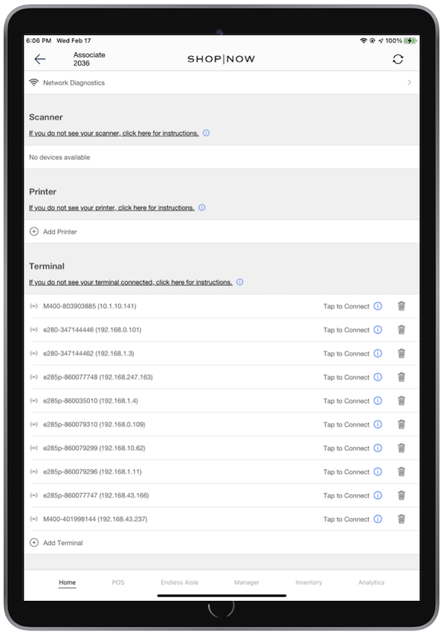This screenshot has width=446, height=632.
Task: Select terminal row e285p-860079310 (192.168.0.109)
Action: pos(222,424)
